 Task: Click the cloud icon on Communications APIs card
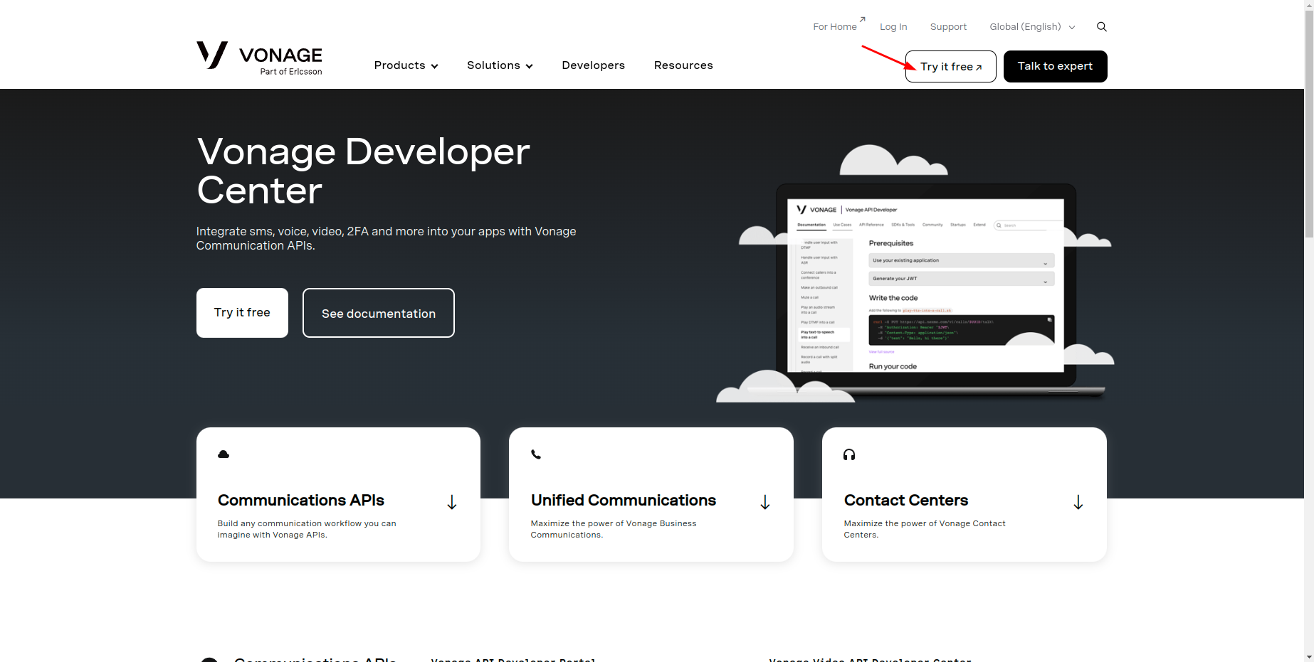coord(224,454)
